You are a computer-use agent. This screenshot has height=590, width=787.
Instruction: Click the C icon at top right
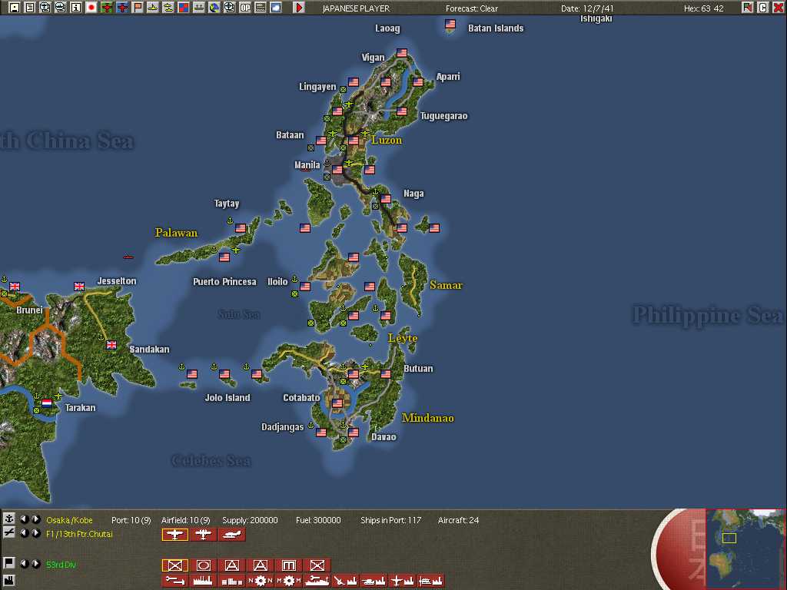[762, 8]
